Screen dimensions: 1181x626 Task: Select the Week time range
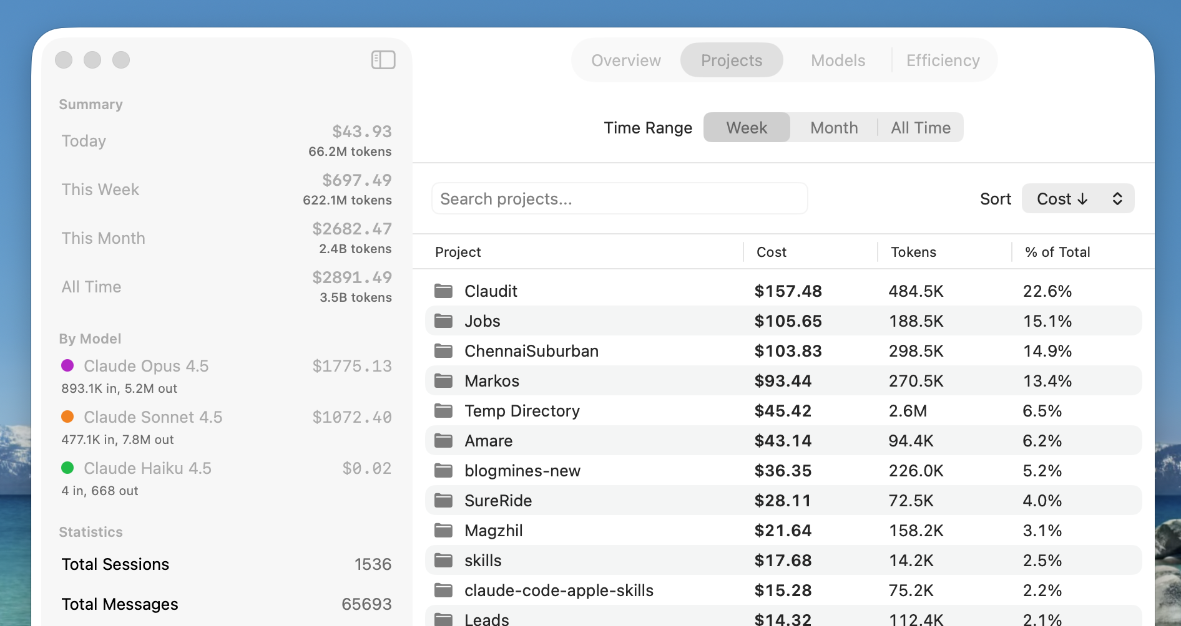(746, 127)
